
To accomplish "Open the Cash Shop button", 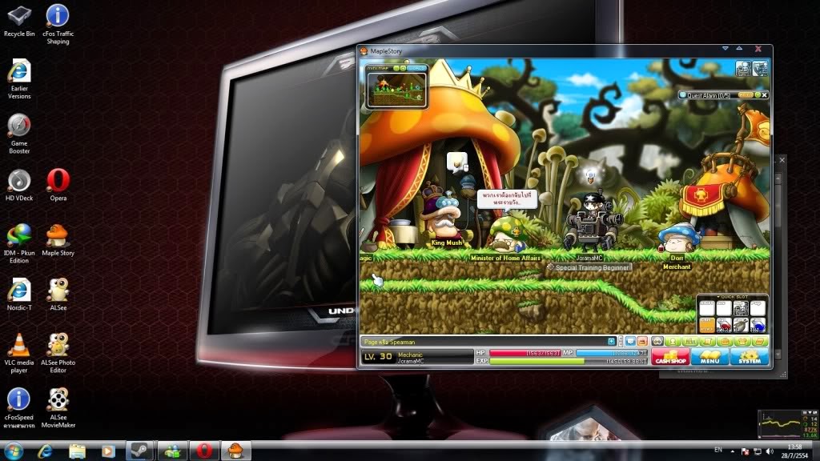I will pos(670,356).
